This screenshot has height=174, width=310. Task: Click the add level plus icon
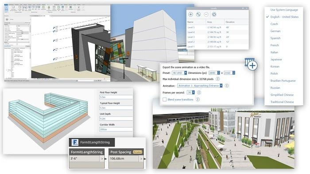point(190,15)
